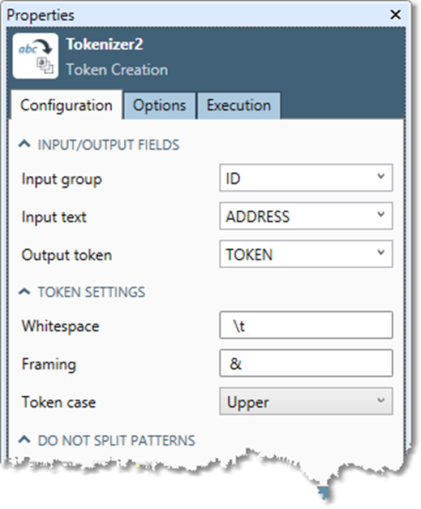Click the Input group dropdown arrow
Viewport: 421px width, 509px height.
tap(381, 176)
